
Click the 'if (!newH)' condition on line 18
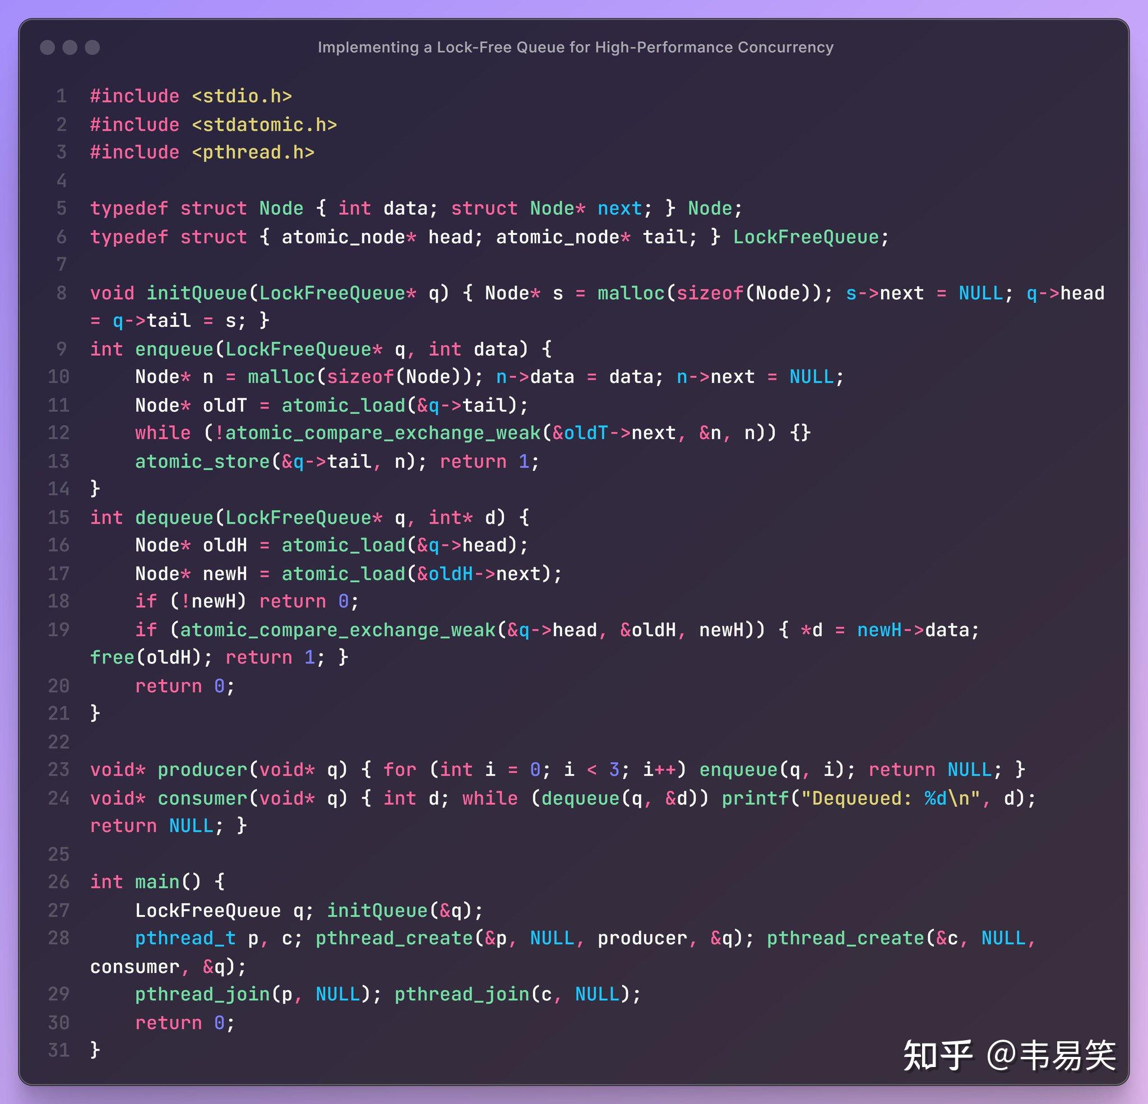point(191,601)
